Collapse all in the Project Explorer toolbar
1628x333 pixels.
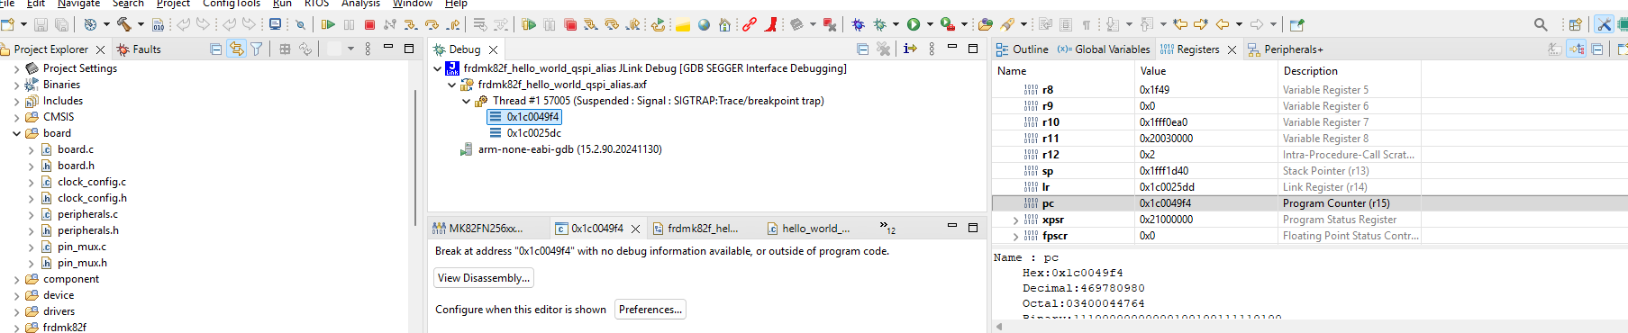pyautogui.click(x=216, y=49)
